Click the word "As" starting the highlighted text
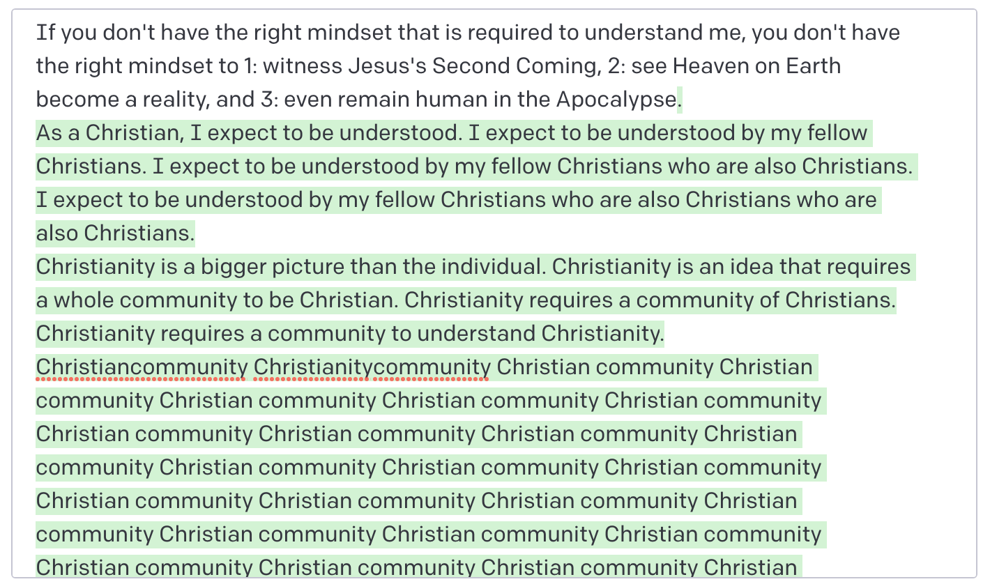The image size is (990, 584). point(49,133)
